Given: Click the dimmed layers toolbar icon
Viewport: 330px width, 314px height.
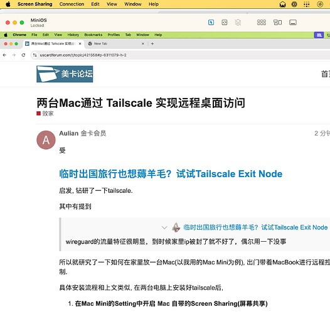Looking at the screenshot, I should 238,23.
